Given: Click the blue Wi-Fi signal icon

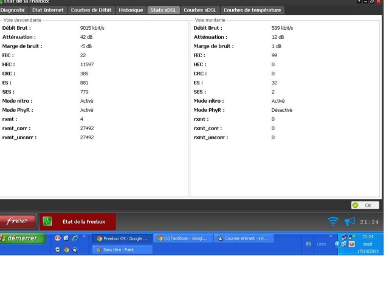Looking at the screenshot, I should pos(332,222).
